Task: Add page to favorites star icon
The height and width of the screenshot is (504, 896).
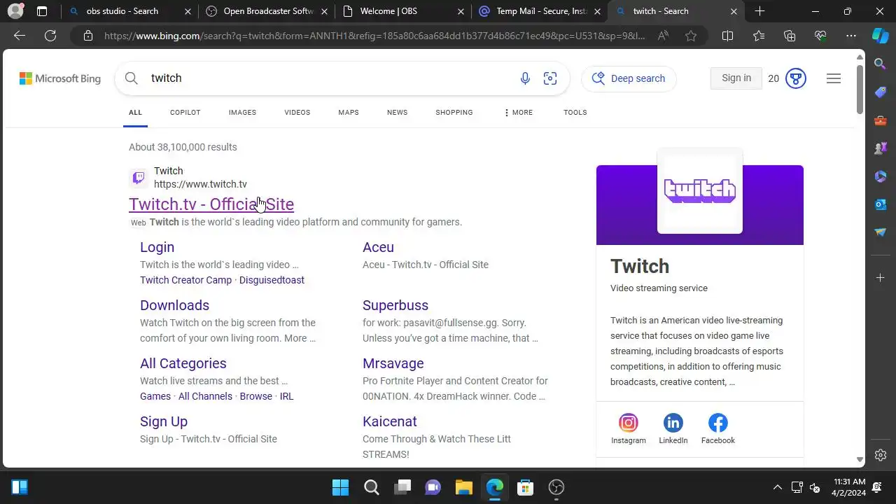Action: 691,36
